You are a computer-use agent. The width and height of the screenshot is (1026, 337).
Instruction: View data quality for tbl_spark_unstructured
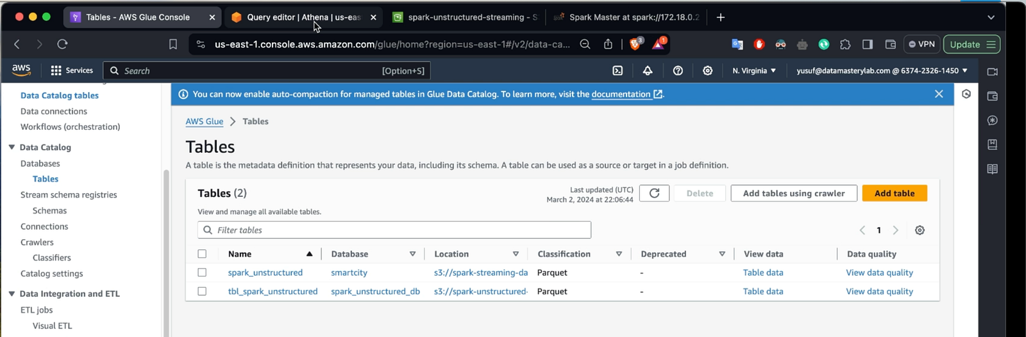pos(879,291)
